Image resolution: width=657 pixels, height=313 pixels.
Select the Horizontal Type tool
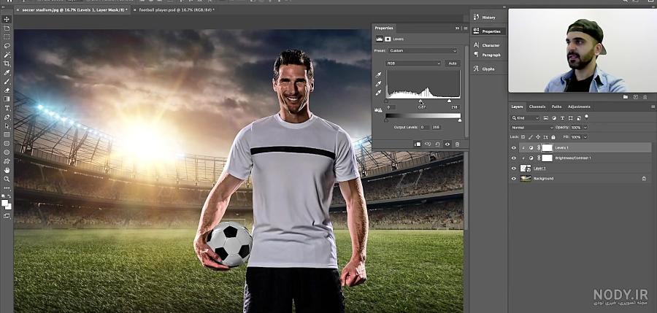7,108
